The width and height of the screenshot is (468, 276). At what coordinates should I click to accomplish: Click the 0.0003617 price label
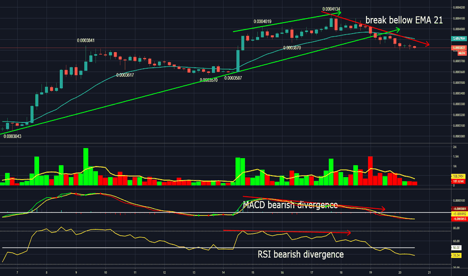point(125,75)
